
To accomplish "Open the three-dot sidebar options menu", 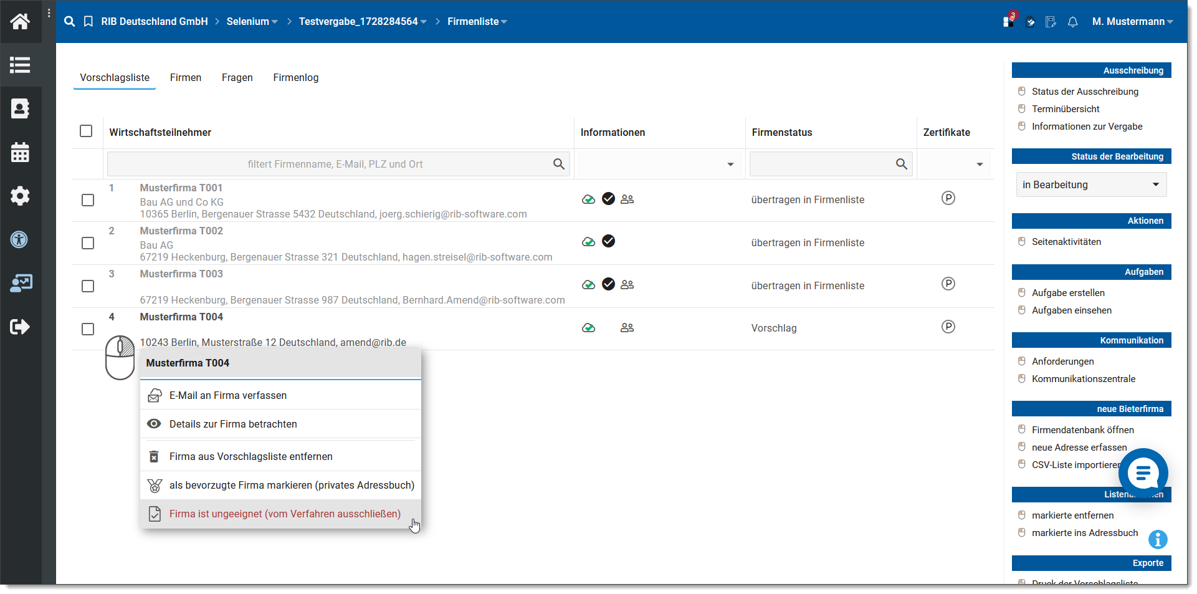I will 49,13.
